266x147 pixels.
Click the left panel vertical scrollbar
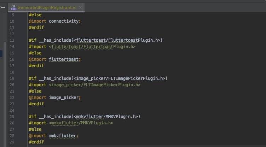(x=5, y=94)
